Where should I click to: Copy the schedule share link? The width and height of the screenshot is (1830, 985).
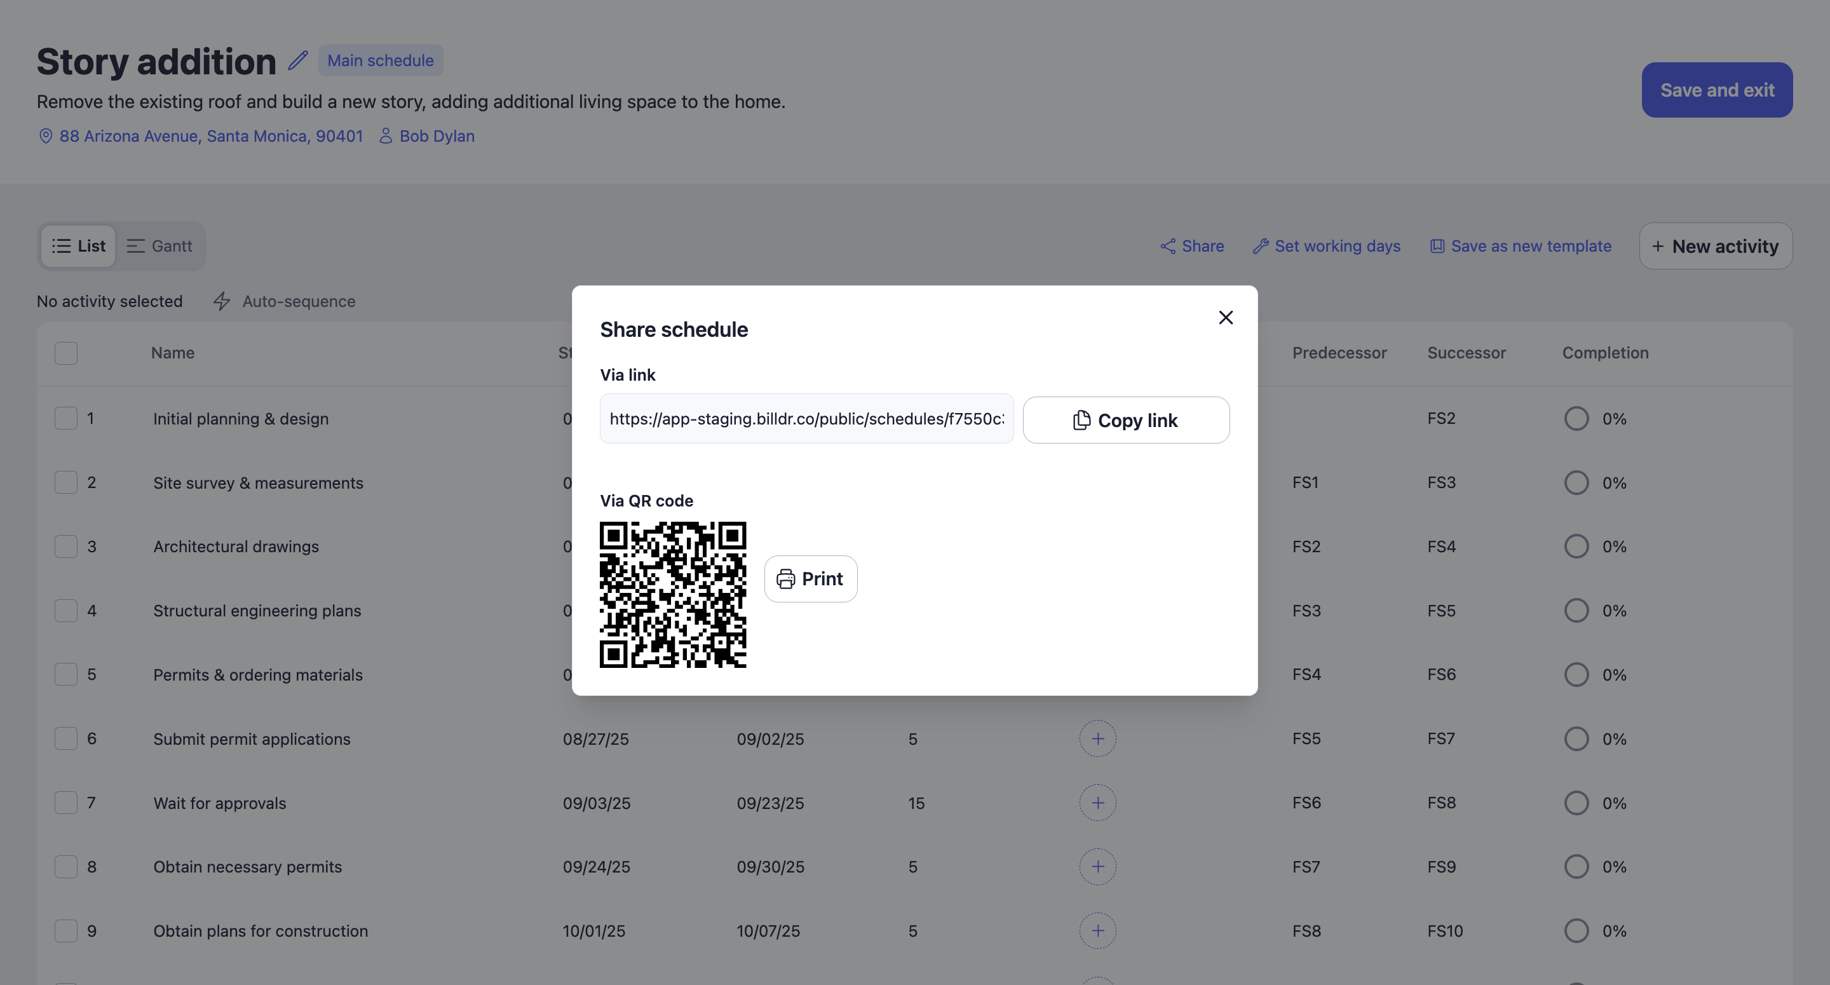pos(1126,420)
